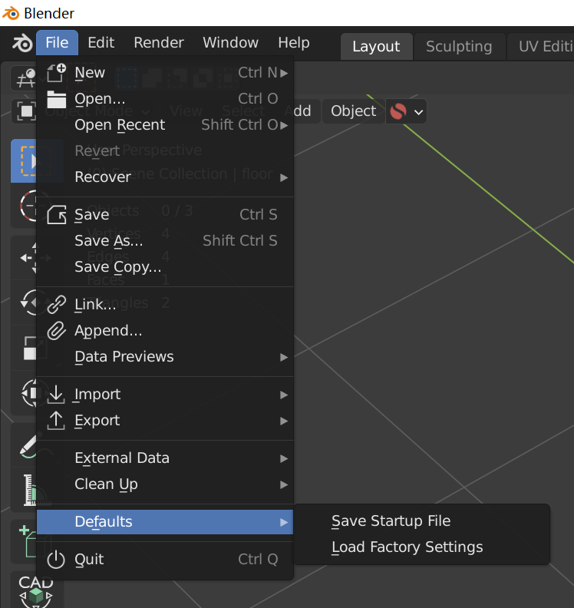Expand the Open Recent submenu
Viewport: 574px width, 608px height.
pyautogui.click(x=165, y=125)
